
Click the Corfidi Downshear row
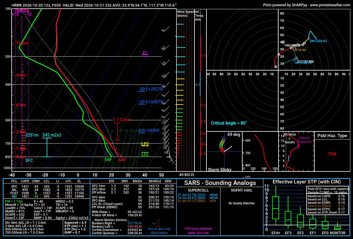click(117, 230)
